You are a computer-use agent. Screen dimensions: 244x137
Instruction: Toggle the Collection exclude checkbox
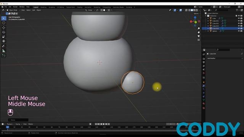[x=236, y=16]
